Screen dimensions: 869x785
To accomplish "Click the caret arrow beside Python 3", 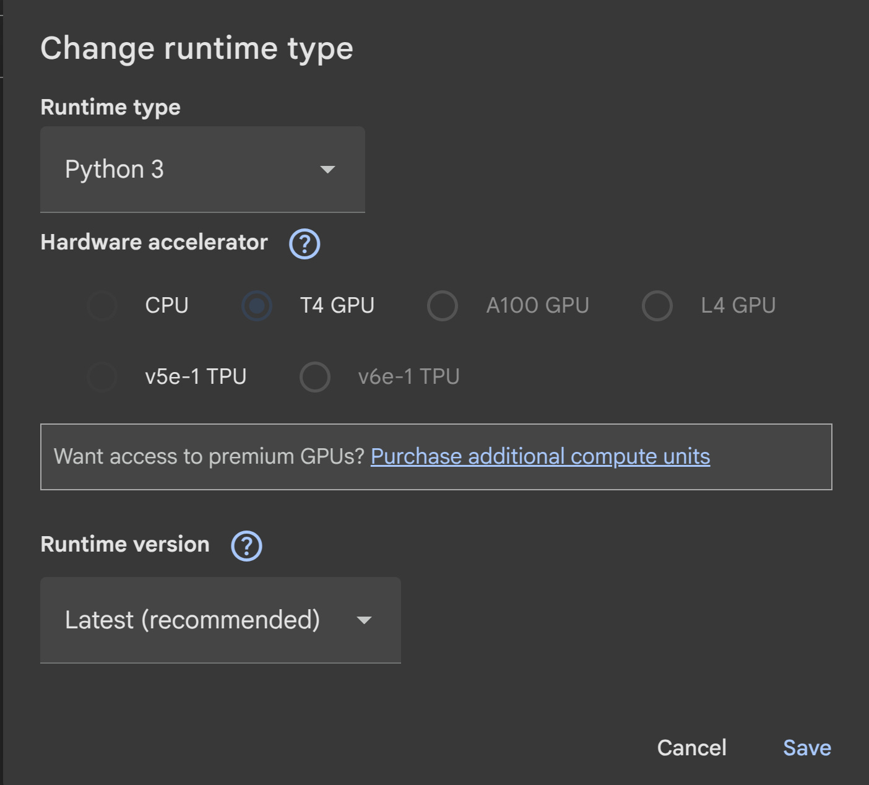I will (327, 170).
